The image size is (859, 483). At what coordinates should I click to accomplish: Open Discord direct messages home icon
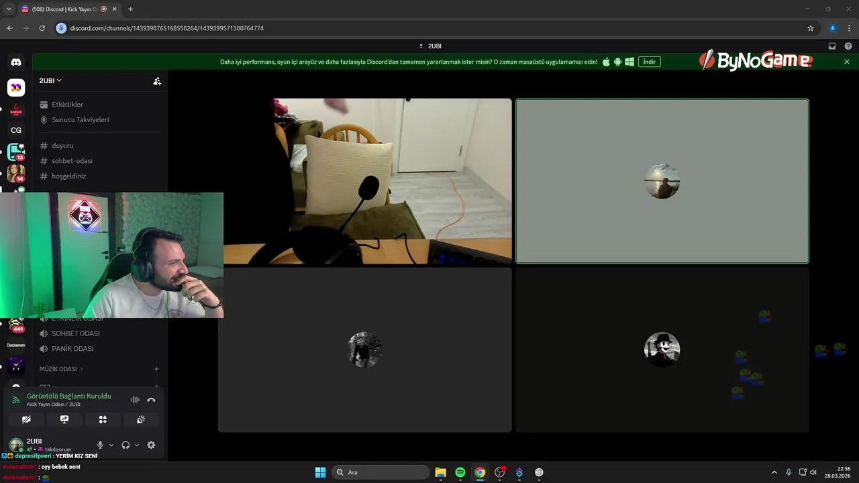(x=16, y=62)
